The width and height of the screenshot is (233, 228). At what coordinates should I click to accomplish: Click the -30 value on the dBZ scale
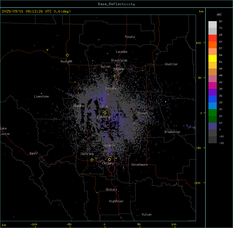221,143
